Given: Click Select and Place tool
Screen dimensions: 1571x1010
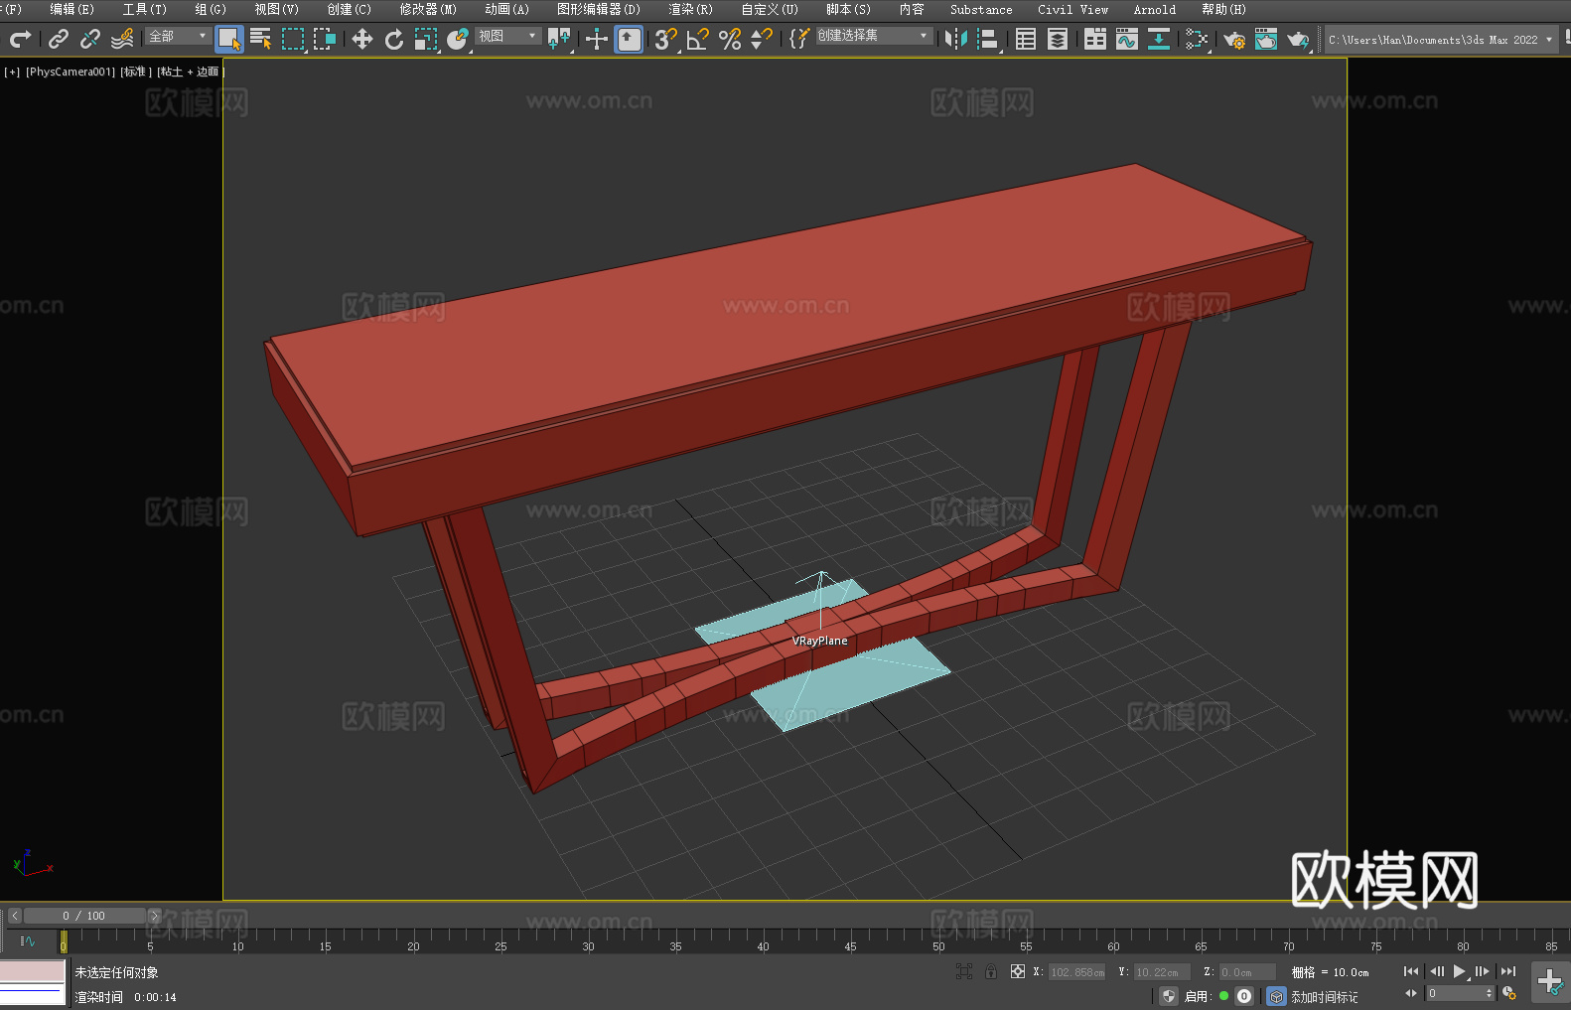Looking at the screenshot, I should pos(458,39).
